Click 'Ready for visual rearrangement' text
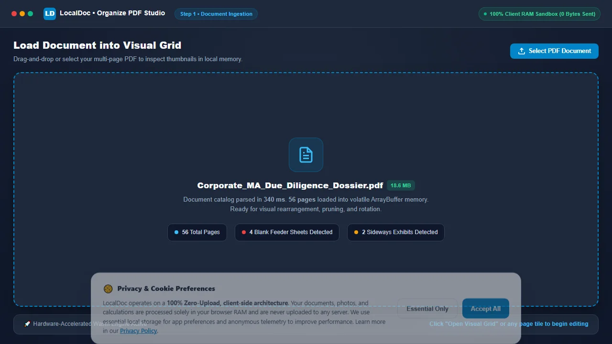 306,209
